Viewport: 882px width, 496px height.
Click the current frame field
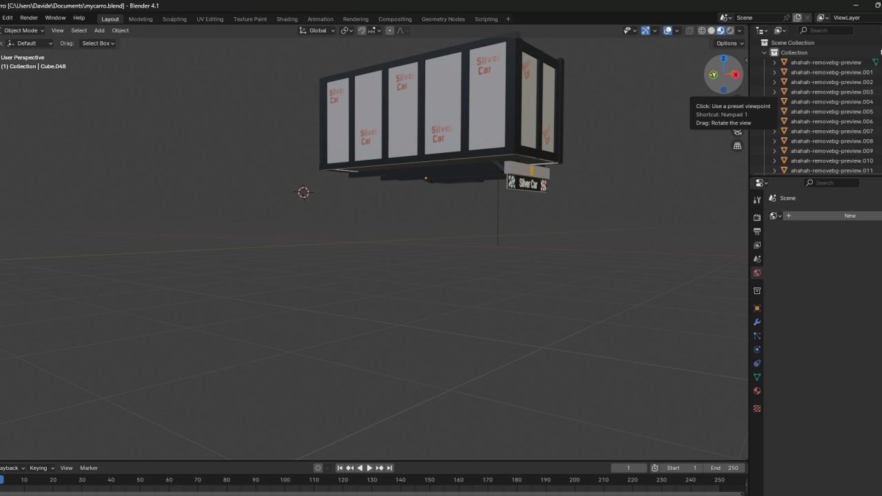(x=628, y=468)
